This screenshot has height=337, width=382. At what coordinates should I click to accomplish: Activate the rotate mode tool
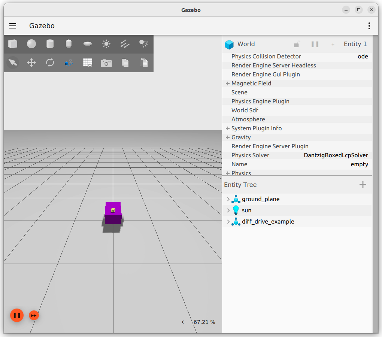(x=50, y=63)
